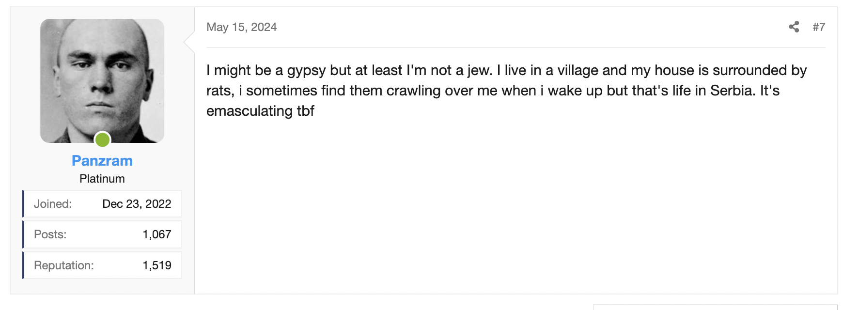Click the green online status dot
843x310 pixels.
pos(102,140)
